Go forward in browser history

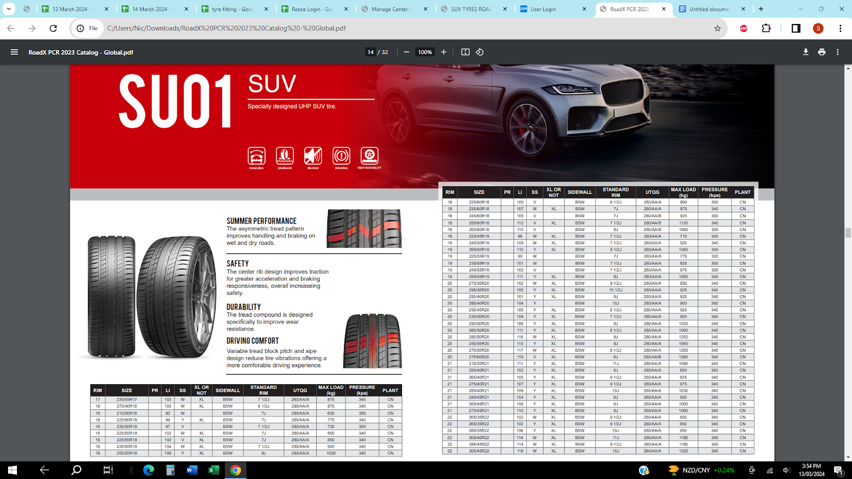pos(32,28)
